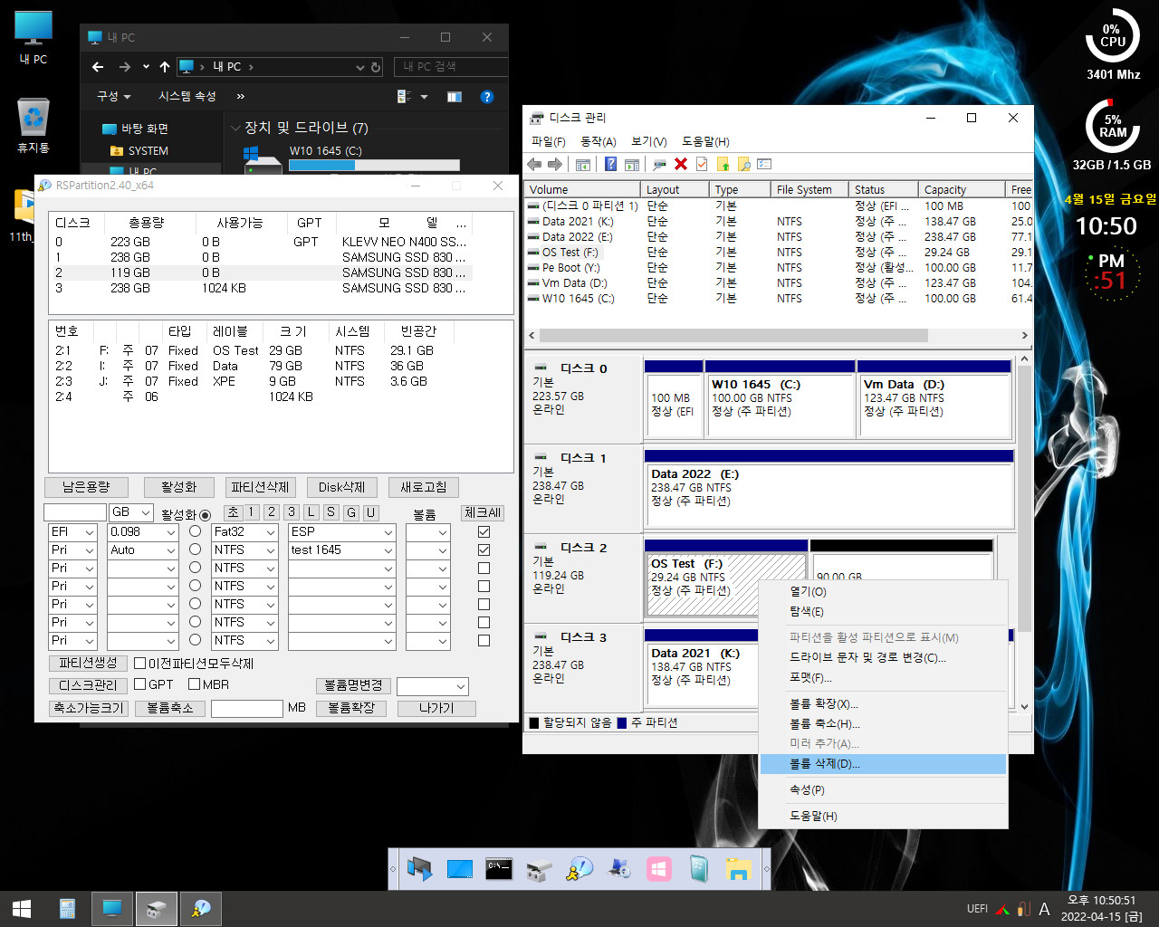Image resolution: width=1159 pixels, height=927 pixels.
Task: Click the Windows Start button
Action: click(x=23, y=909)
